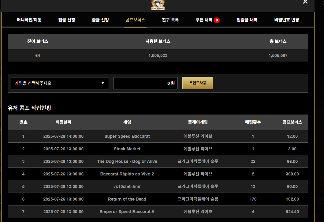Screen dimensions: 324x222
Task: Click the 번호 column header
Action: point(23,122)
